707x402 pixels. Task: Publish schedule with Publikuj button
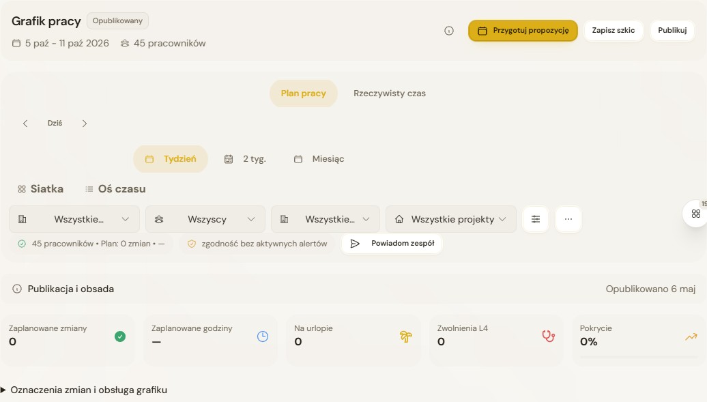click(672, 31)
